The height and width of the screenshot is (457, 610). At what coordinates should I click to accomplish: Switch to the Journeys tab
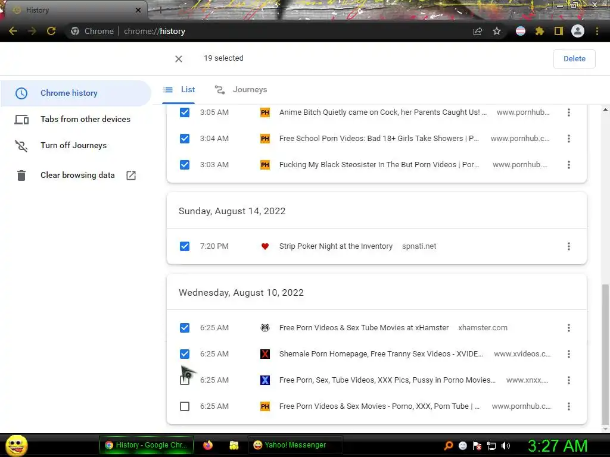pos(241,90)
